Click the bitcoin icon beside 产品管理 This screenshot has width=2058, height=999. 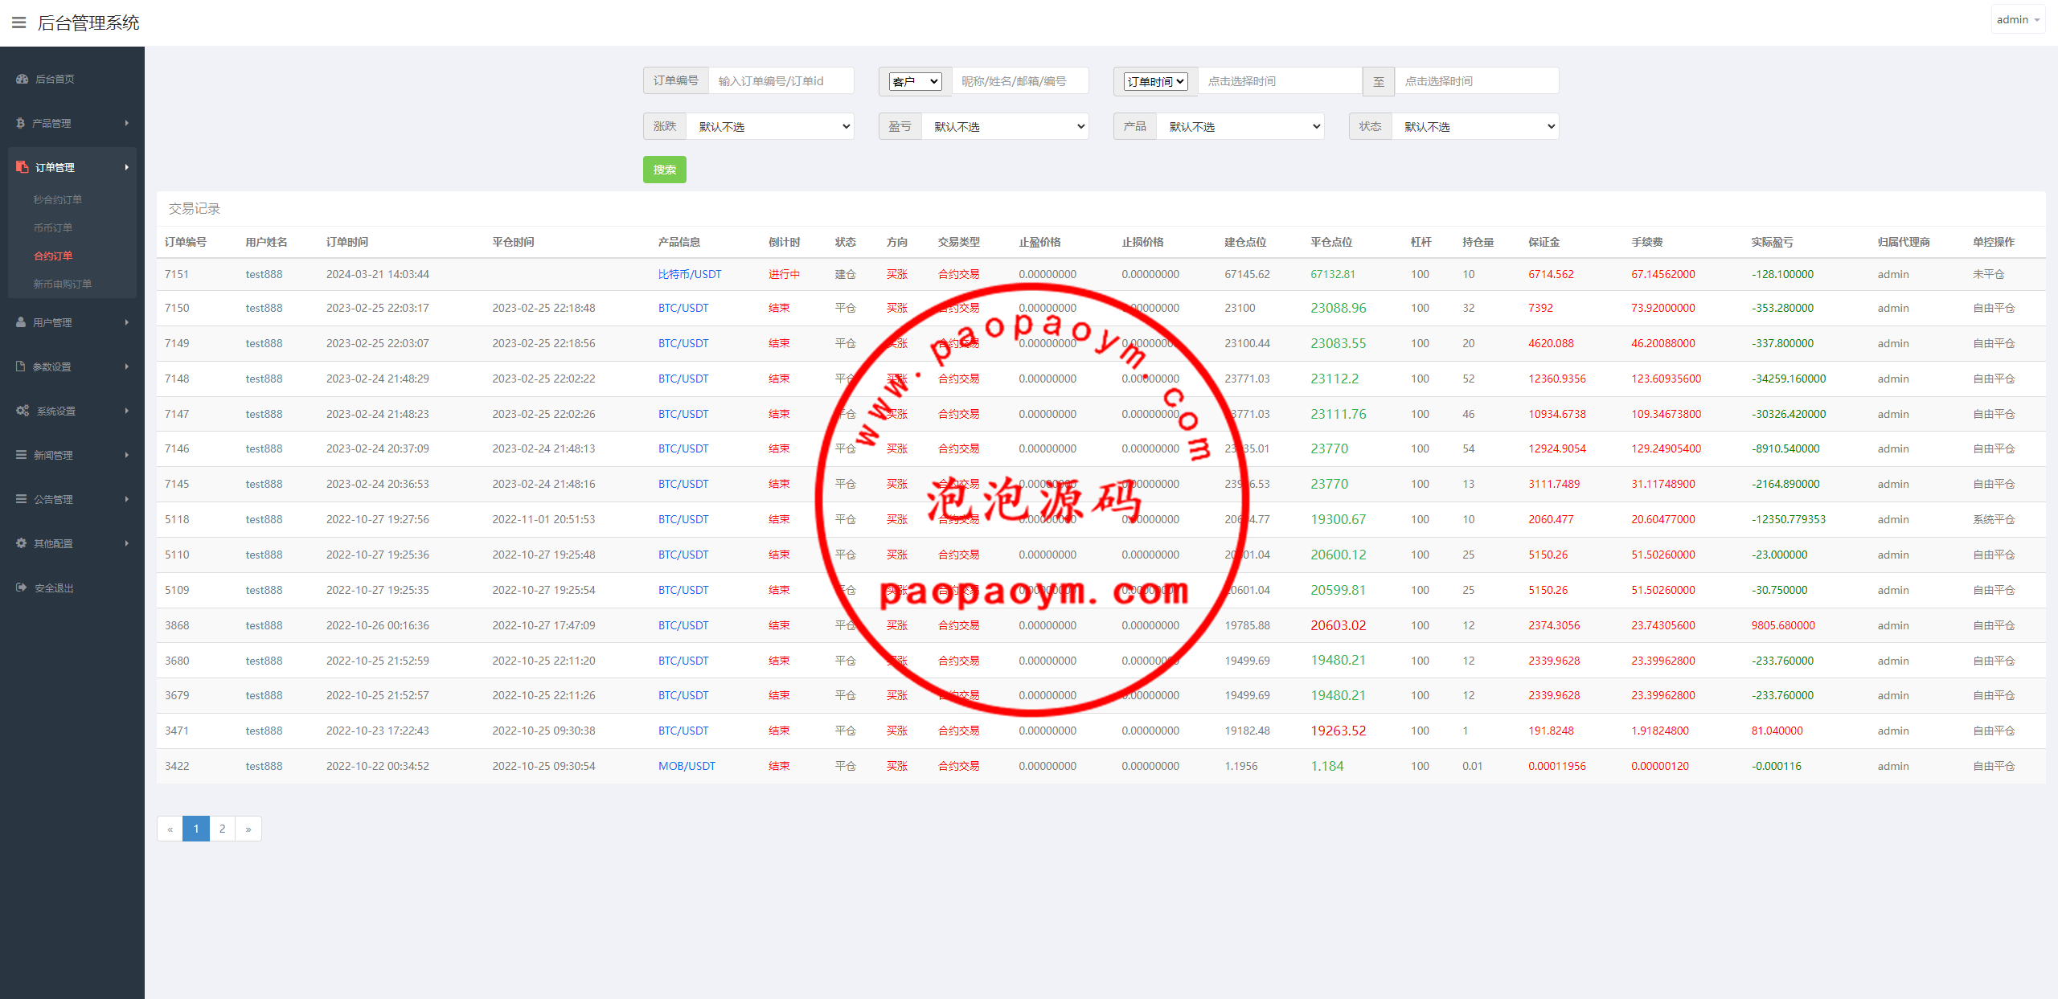tap(20, 123)
